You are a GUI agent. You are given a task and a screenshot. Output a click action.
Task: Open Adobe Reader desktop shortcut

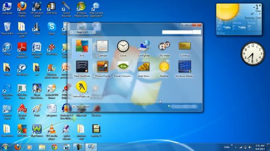(x=22, y=50)
